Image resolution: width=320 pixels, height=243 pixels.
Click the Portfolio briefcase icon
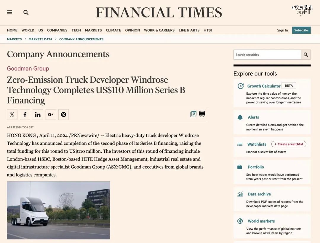tap(240, 167)
